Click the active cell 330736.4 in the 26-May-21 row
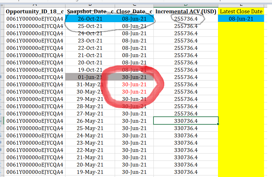The image size is (272, 177). [x=186, y=121]
